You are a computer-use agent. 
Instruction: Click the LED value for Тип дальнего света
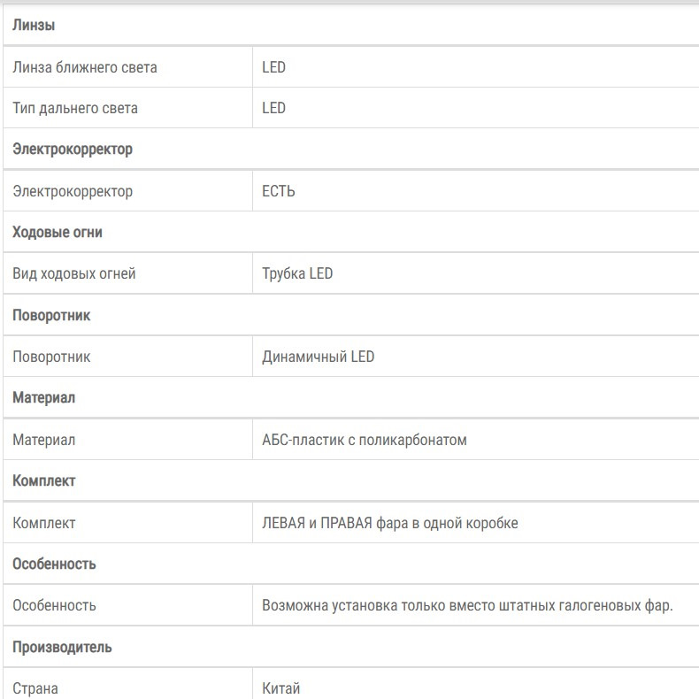[x=273, y=108]
